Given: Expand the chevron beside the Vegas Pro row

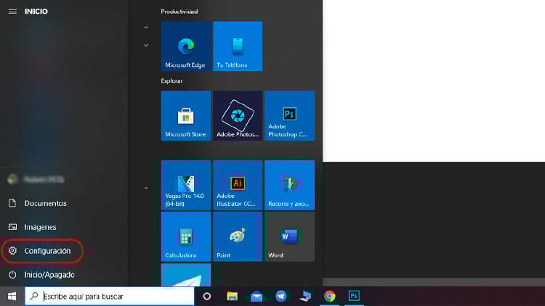Looking at the screenshot, I should point(146,188).
